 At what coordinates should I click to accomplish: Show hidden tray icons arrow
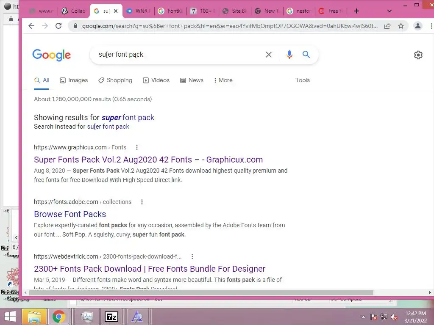363,317
